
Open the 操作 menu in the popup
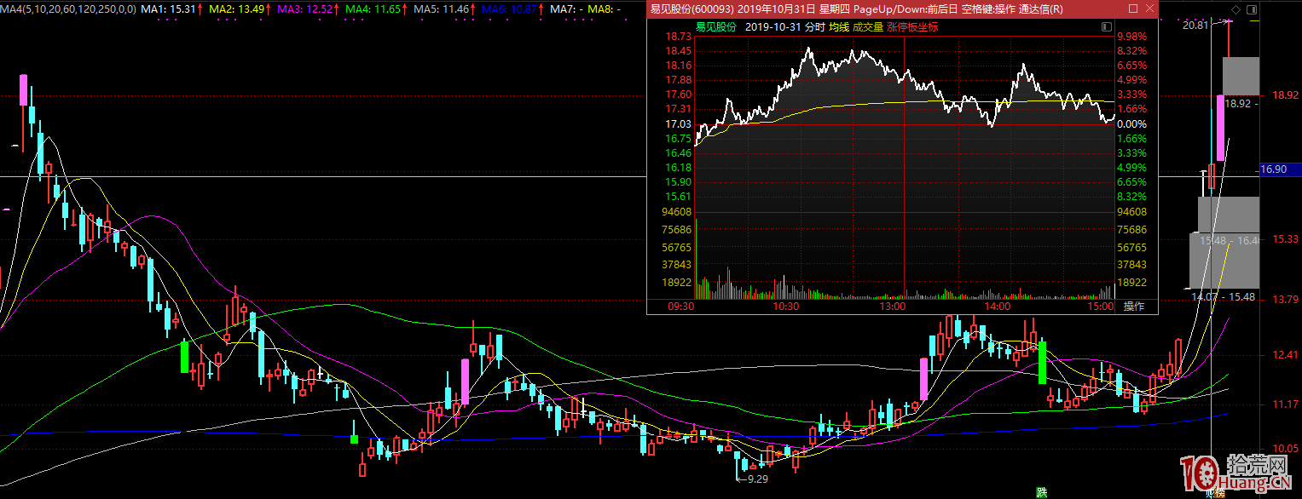(1134, 307)
